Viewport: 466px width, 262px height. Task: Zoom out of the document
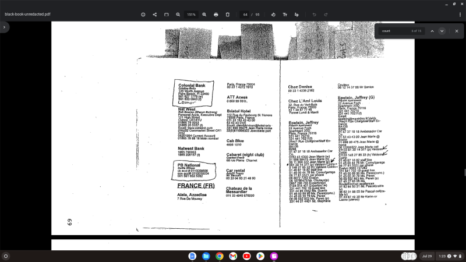178,15
